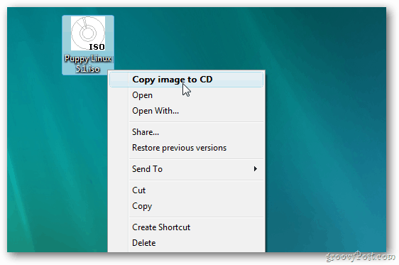The width and height of the screenshot is (399, 265).
Task: Choose Cut from context menu
Action: point(187,190)
